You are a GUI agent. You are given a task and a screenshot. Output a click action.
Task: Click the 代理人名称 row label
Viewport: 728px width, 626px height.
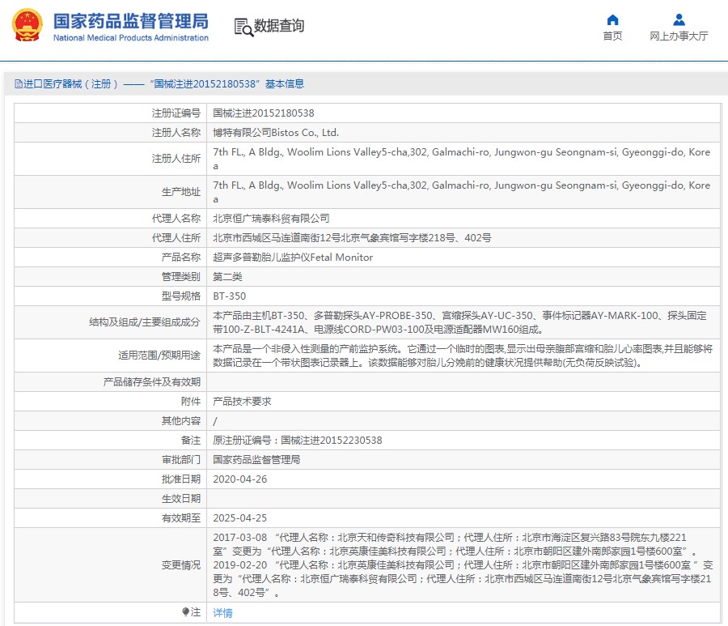(x=176, y=218)
